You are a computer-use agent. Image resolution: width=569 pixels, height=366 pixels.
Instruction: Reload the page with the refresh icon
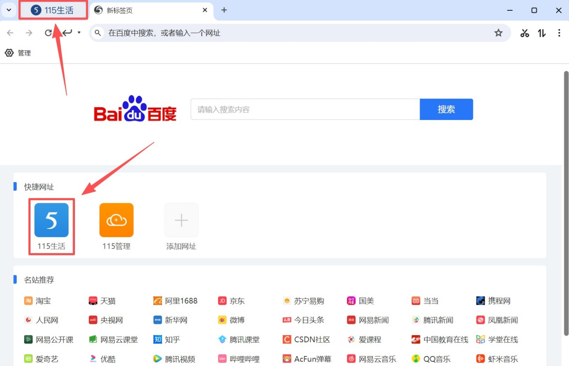click(x=48, y=33)
